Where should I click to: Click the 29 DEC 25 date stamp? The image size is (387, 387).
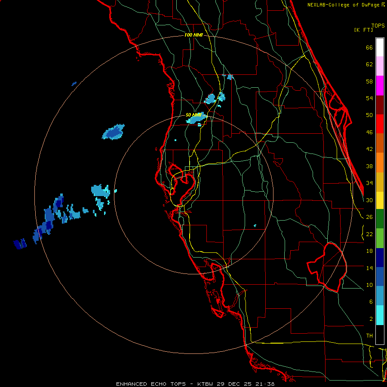[234, 384]
